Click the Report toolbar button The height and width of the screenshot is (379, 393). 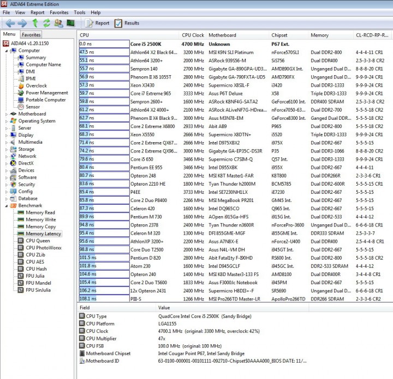pyautogui.click(x=97, y=23)
